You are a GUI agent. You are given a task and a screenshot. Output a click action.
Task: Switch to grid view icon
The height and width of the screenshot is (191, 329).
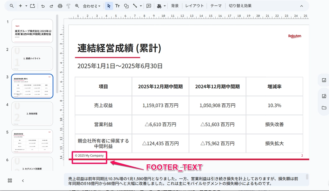tap(10, 180)
